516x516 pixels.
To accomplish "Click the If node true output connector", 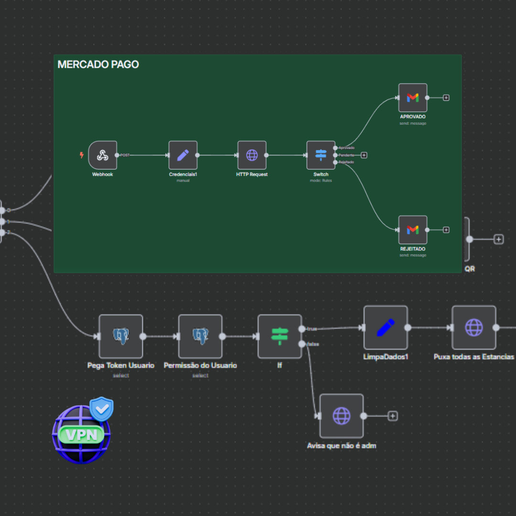I will click(x=301, y=329).
